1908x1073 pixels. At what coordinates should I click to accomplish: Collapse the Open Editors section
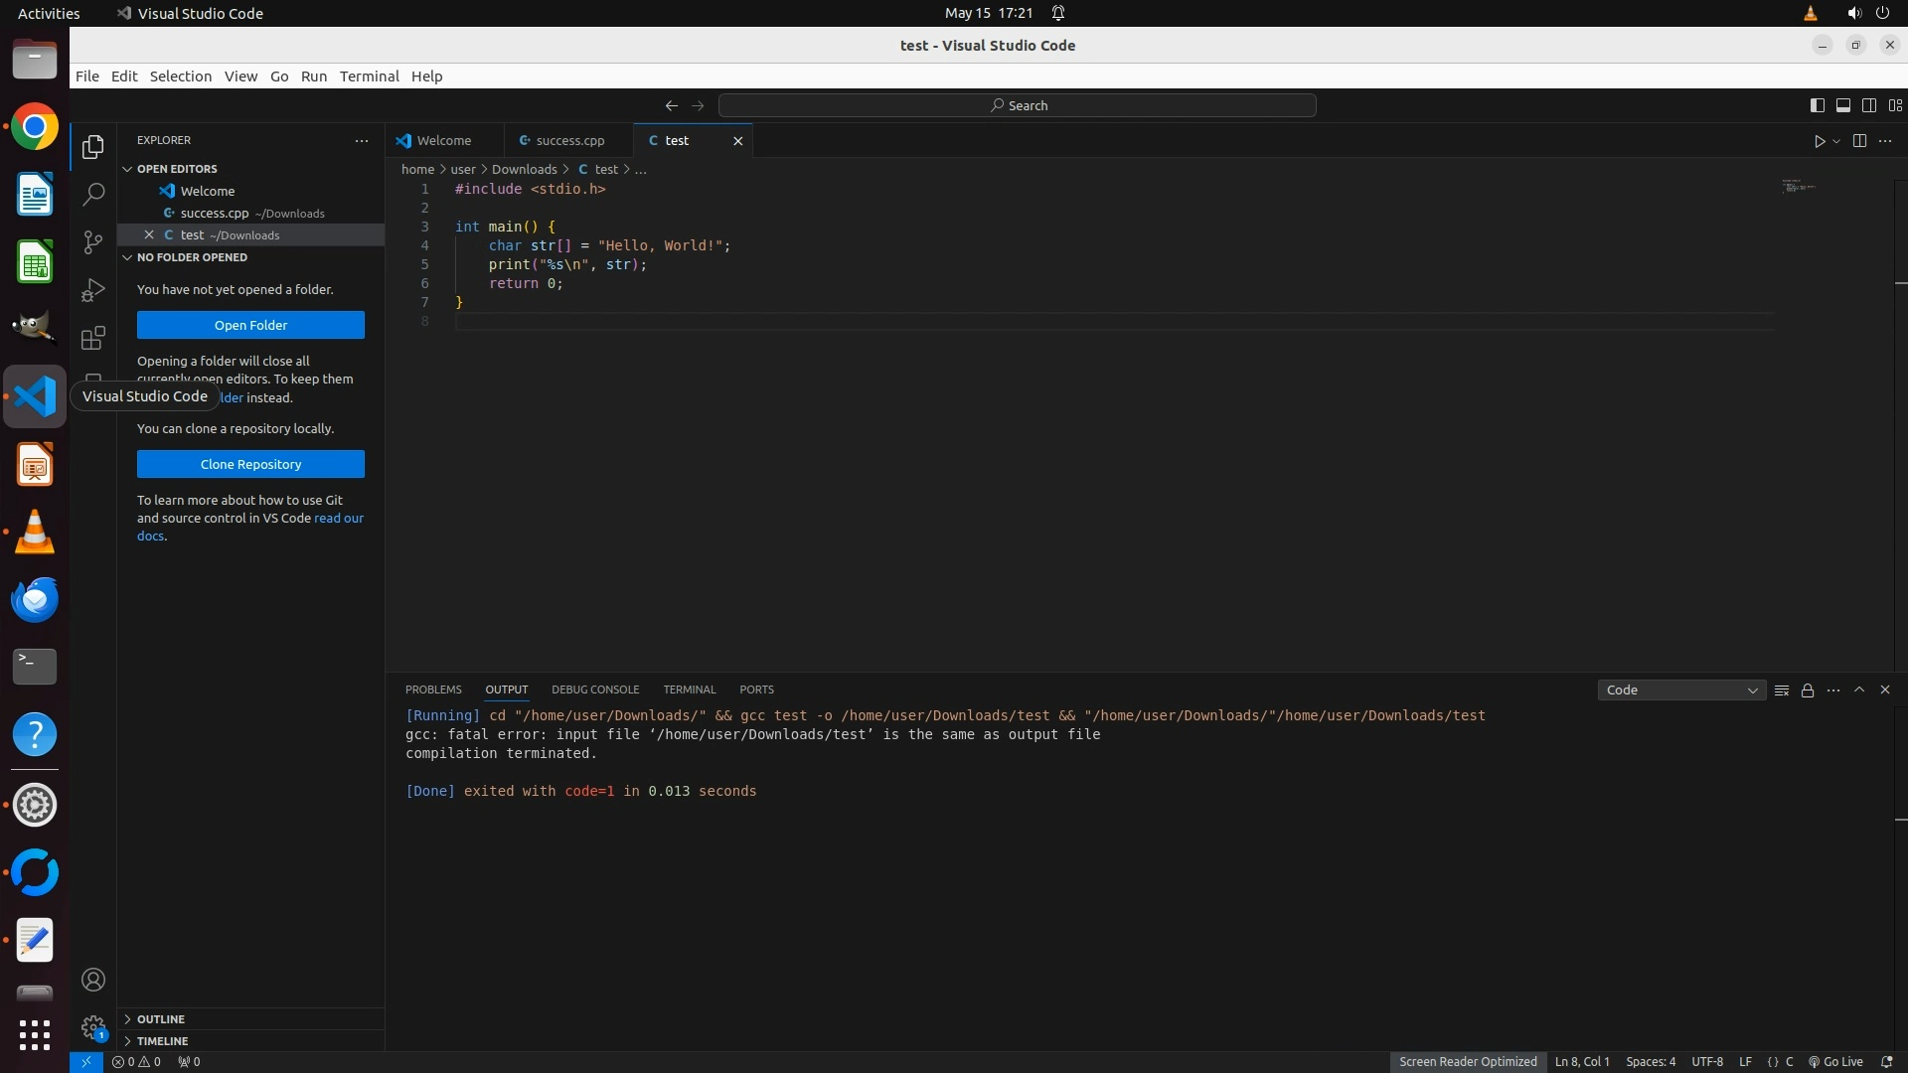(x=177, y=169)
